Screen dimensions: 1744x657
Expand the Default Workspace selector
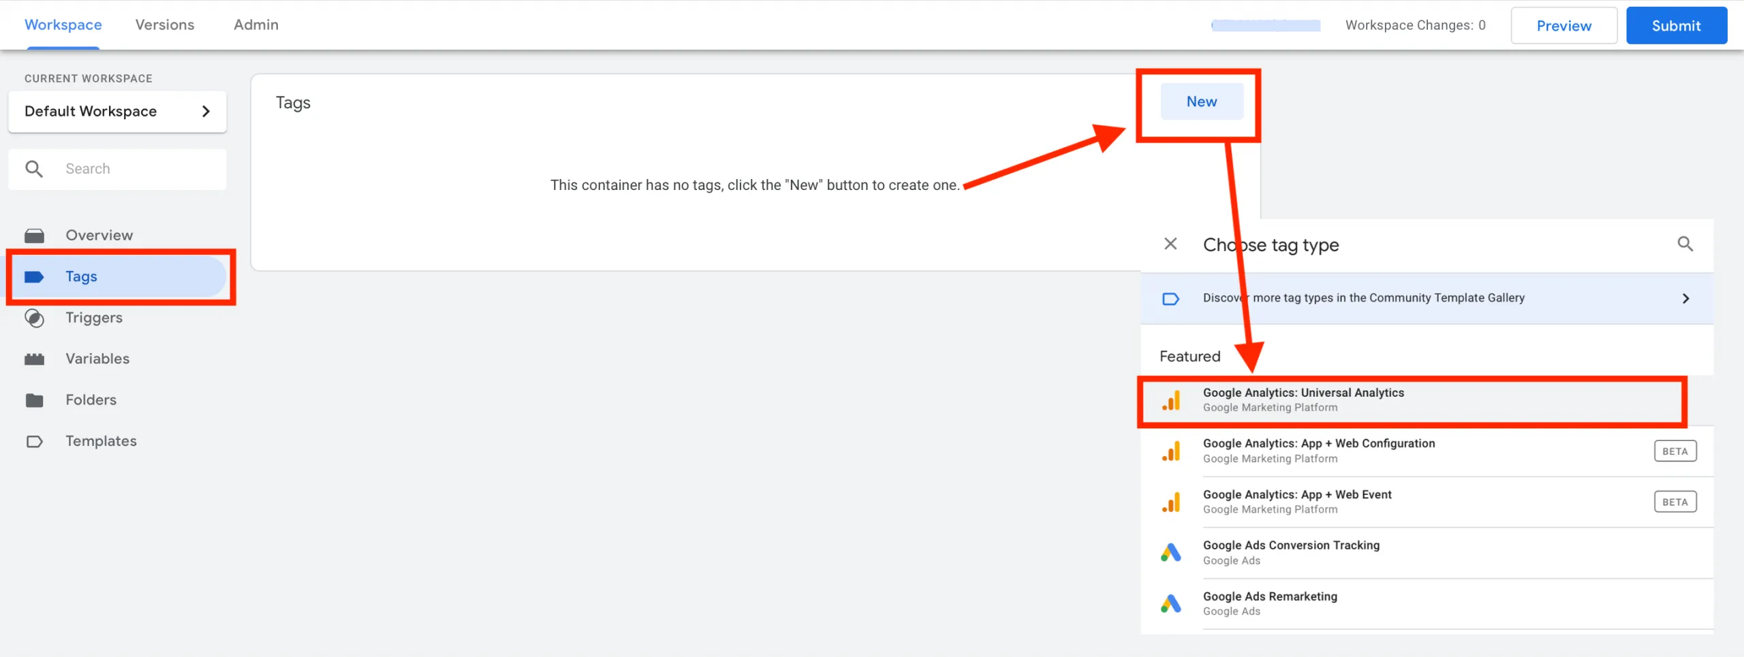[x=117, y=111]
